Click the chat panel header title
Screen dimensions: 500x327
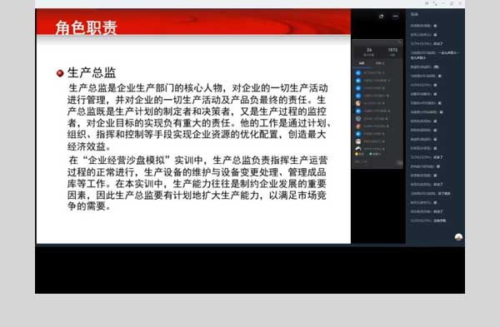414,14
